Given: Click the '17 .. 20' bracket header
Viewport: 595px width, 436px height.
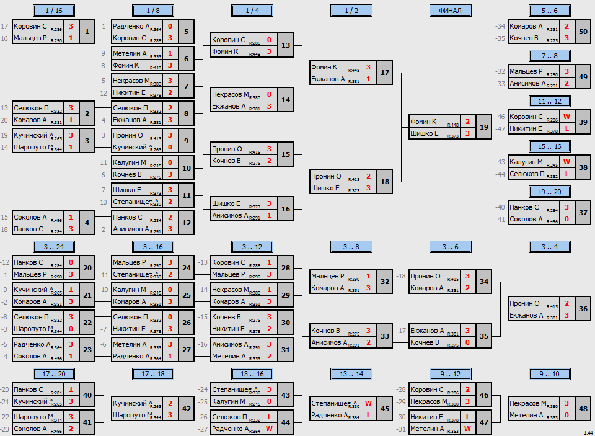Looking at the screenshot, I should click(x=54, y=374).
